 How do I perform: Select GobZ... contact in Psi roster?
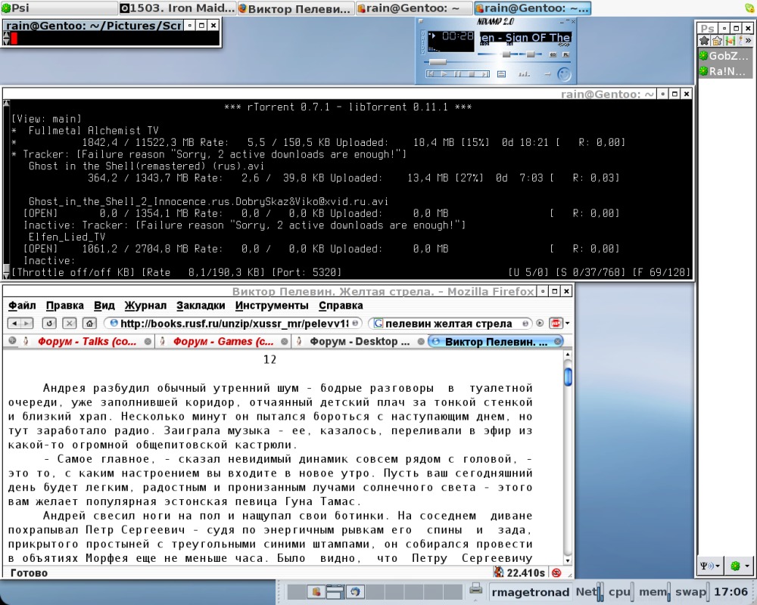tap(726, 55)
